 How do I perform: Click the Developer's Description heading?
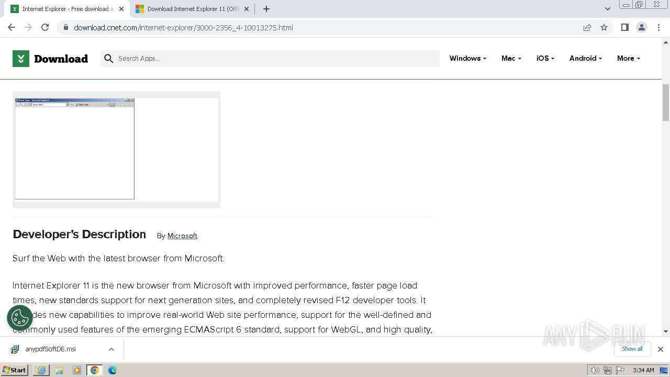tap(80, 235)
